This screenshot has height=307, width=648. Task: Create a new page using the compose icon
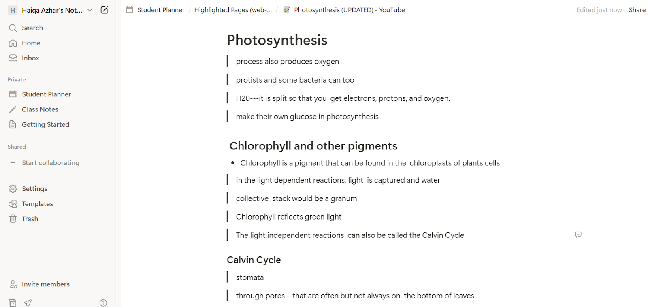click(x=104, y=10)
